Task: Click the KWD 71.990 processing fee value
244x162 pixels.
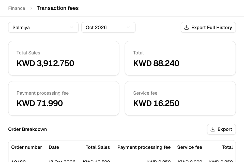Action: point(40,103)
